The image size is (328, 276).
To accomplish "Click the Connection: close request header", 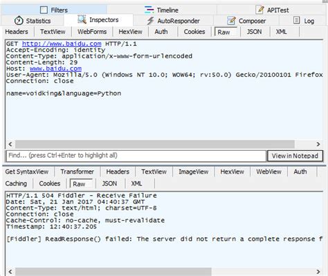I will click(x=40, y=81).
